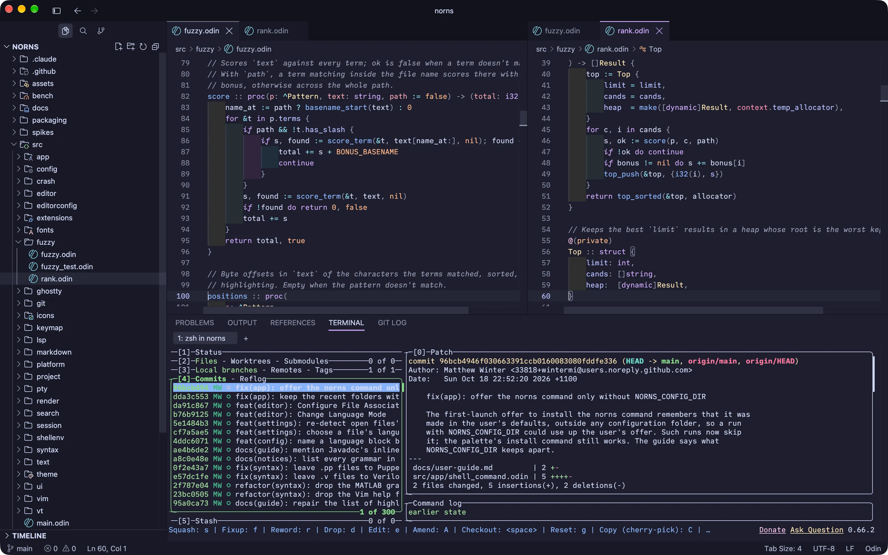The width and height of the screenshot is (888, 555).
Task: Collapse the src folder
Action: pos(14,145)
